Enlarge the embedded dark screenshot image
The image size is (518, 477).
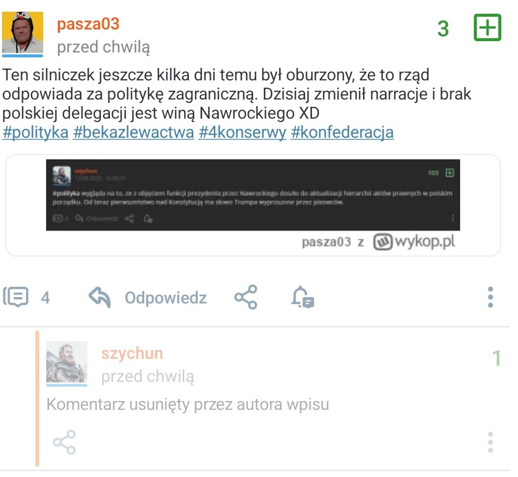click(x=253, y=195)
